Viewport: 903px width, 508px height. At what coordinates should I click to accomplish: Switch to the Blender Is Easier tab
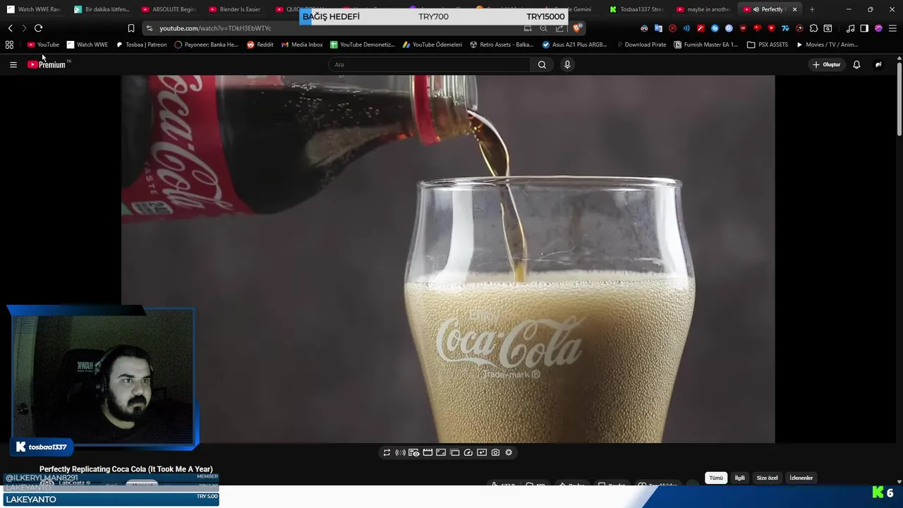point(236,9)
